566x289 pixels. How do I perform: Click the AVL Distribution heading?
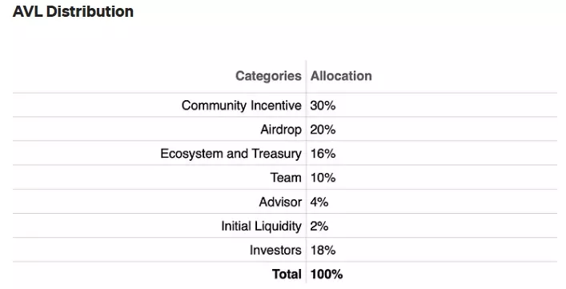73,11
